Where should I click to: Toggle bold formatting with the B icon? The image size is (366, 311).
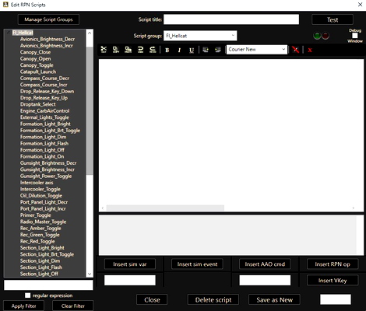pyautogui.click(x=167, y=50)
